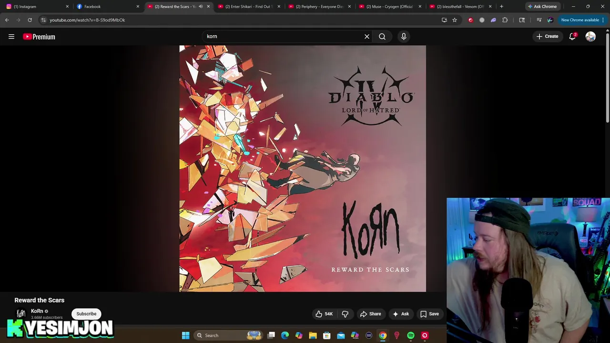Open the Windows Start menu

(x=185, y=335)
